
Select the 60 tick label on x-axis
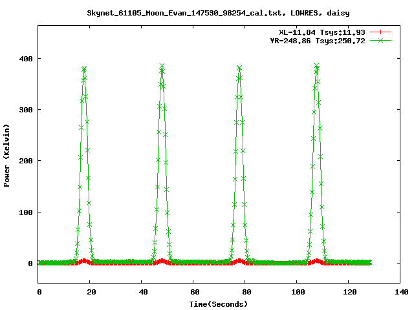pos(193,292)
